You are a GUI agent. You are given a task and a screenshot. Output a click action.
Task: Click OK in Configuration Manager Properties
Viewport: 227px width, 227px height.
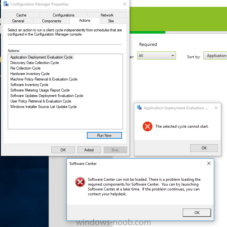[x=63, y=150]
